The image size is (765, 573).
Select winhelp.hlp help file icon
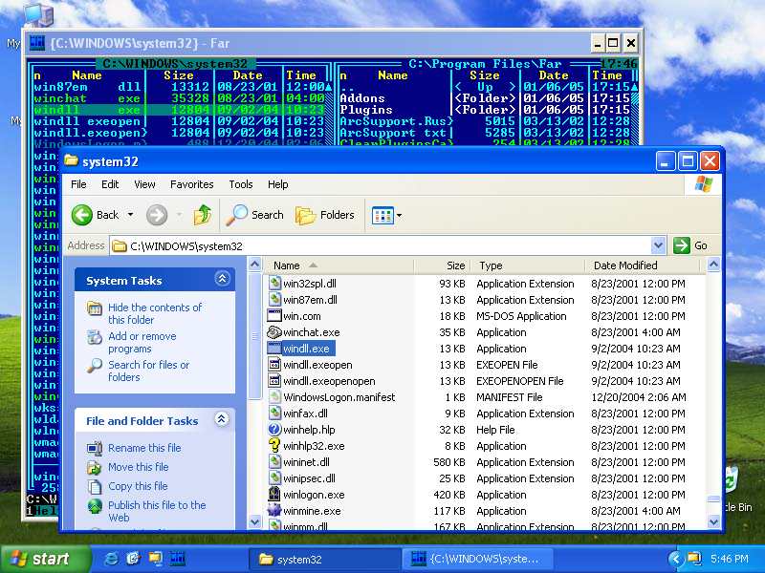pyautogui.click(x=274, y=430)
